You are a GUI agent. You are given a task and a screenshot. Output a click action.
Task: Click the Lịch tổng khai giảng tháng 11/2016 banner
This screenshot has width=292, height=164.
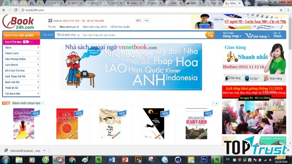254,110
